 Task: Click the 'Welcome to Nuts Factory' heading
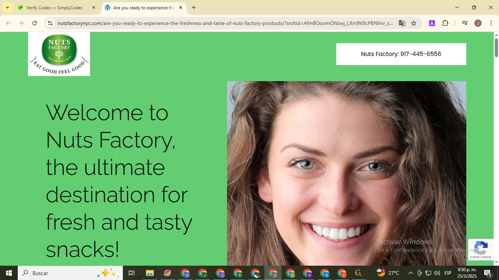click(x=119, y=181)
